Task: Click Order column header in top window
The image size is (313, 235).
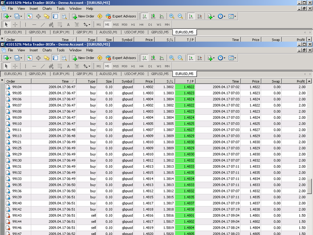Action: point(18,40)
